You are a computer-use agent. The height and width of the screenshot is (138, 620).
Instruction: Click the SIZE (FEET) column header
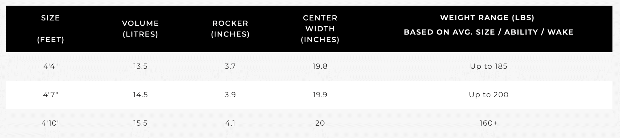(x=51, y=29)
